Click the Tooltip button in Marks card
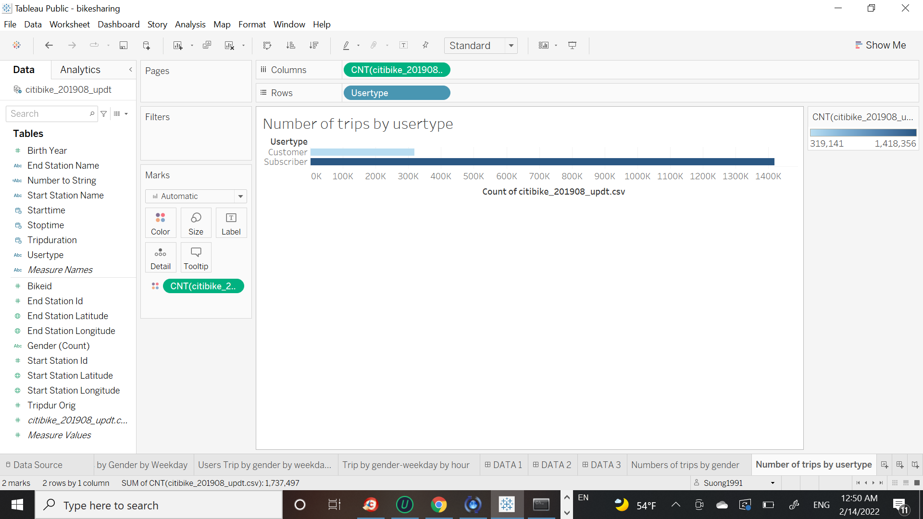 [196, 258]
